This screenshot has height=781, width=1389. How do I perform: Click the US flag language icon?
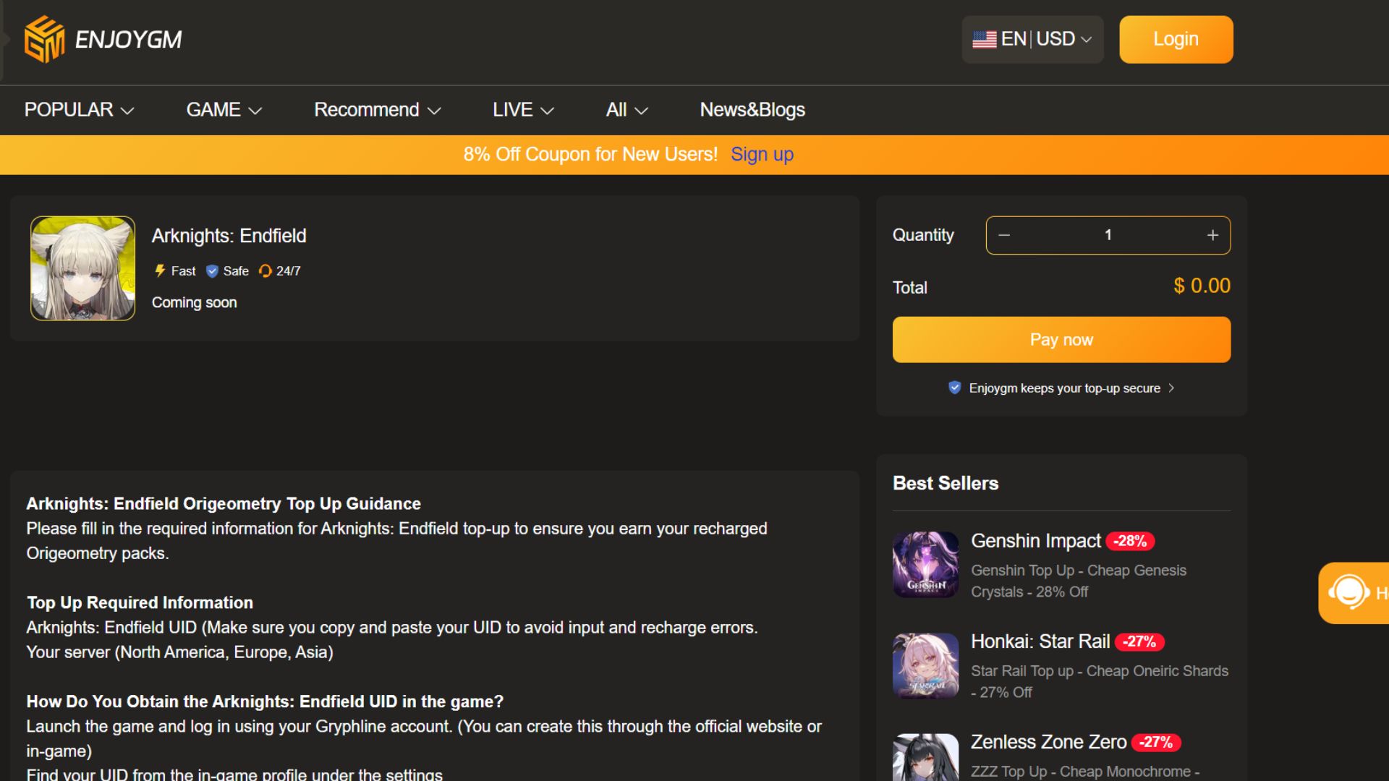984,39
